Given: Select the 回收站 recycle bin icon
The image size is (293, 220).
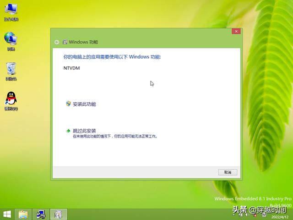Looking at the screenshot, I should [11, 71].
